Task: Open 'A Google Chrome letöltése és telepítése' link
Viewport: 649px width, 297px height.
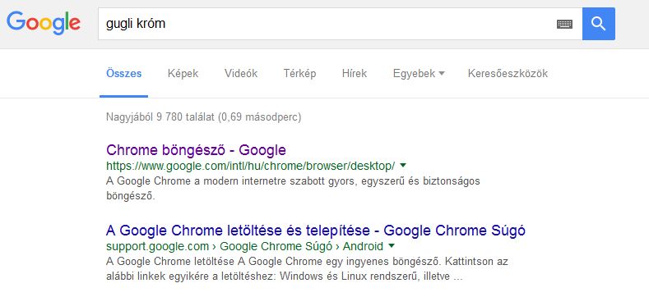Action: click(315, 231)
